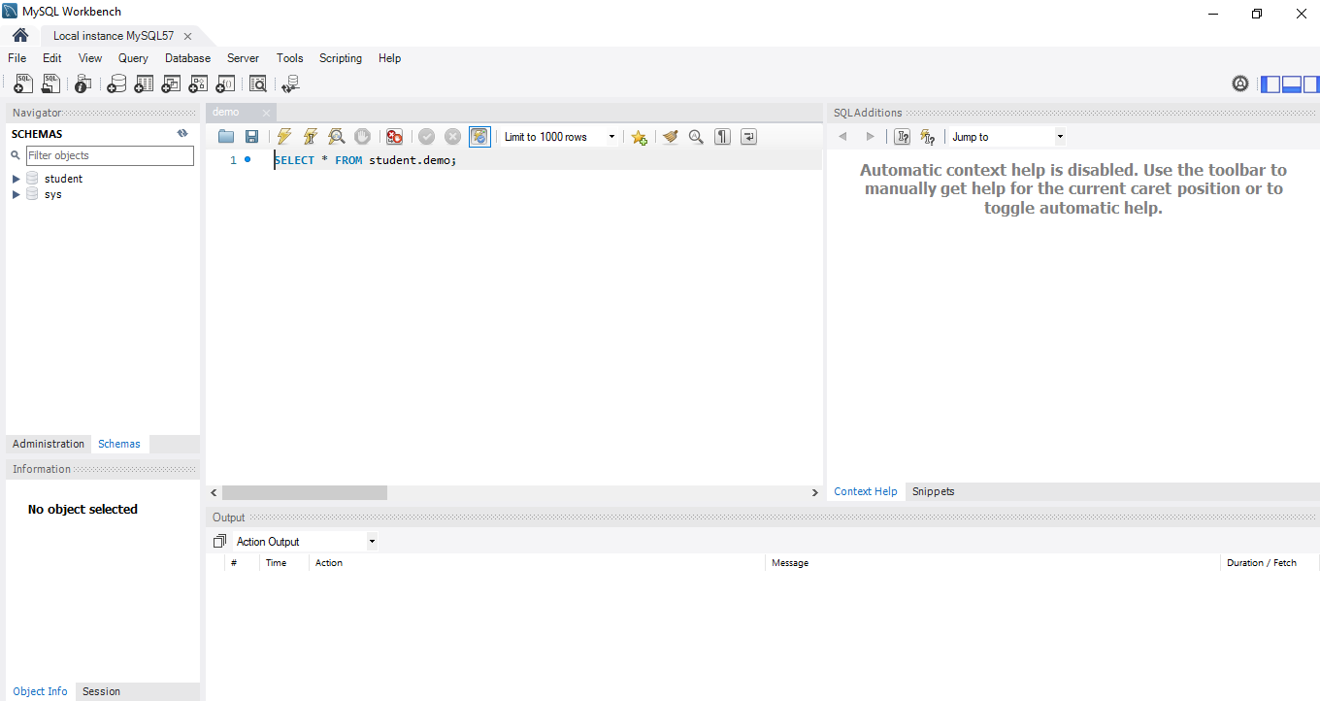This screenshot has height=701, width=1320.
Task: Create a new view icon
Action: (171, 84)
